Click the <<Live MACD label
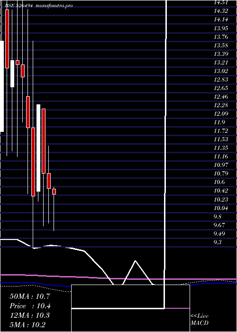237x332 pixels. pos(200,320)
